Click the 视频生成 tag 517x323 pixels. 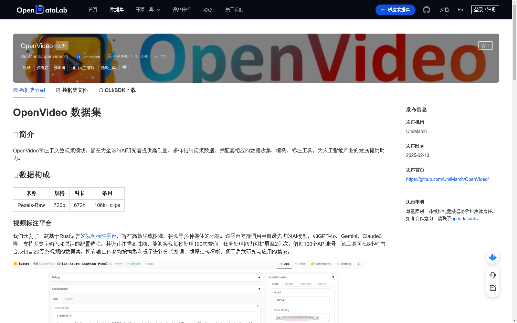108,68
